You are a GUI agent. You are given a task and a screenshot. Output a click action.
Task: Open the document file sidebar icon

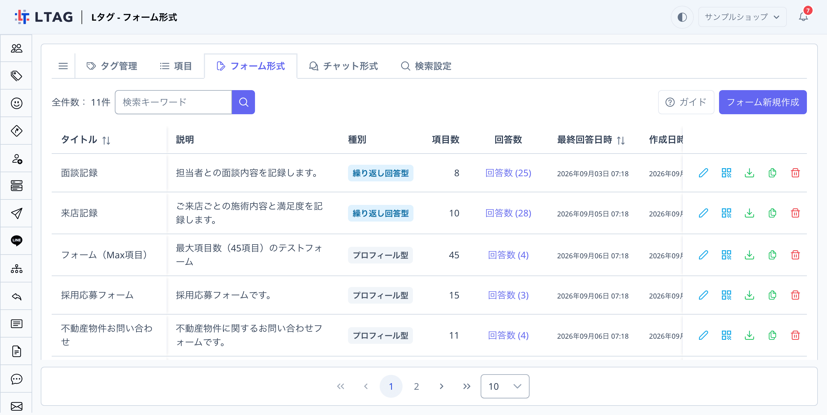pyautogui.click(x=16, y=352)
